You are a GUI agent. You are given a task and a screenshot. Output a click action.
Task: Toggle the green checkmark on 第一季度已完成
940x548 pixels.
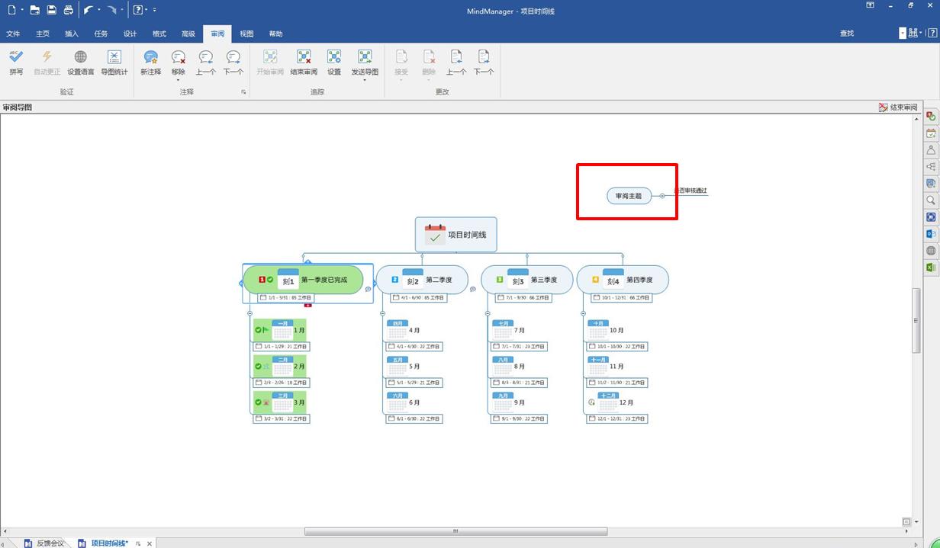pos(270,280)
